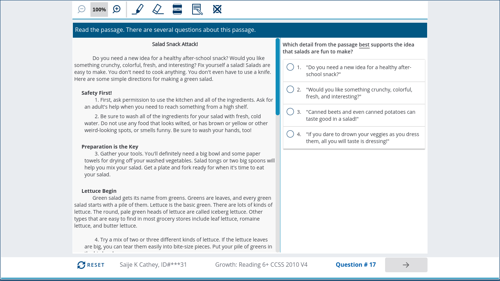Click the 'Read the passage' instruction banner

(x=250, y=30)
